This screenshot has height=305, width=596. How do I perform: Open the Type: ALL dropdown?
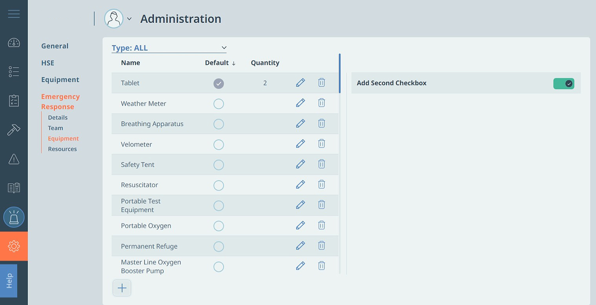point(169,48)
